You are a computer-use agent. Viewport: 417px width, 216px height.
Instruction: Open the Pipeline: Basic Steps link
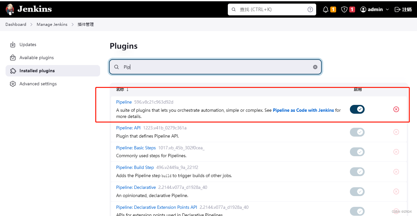136,148
